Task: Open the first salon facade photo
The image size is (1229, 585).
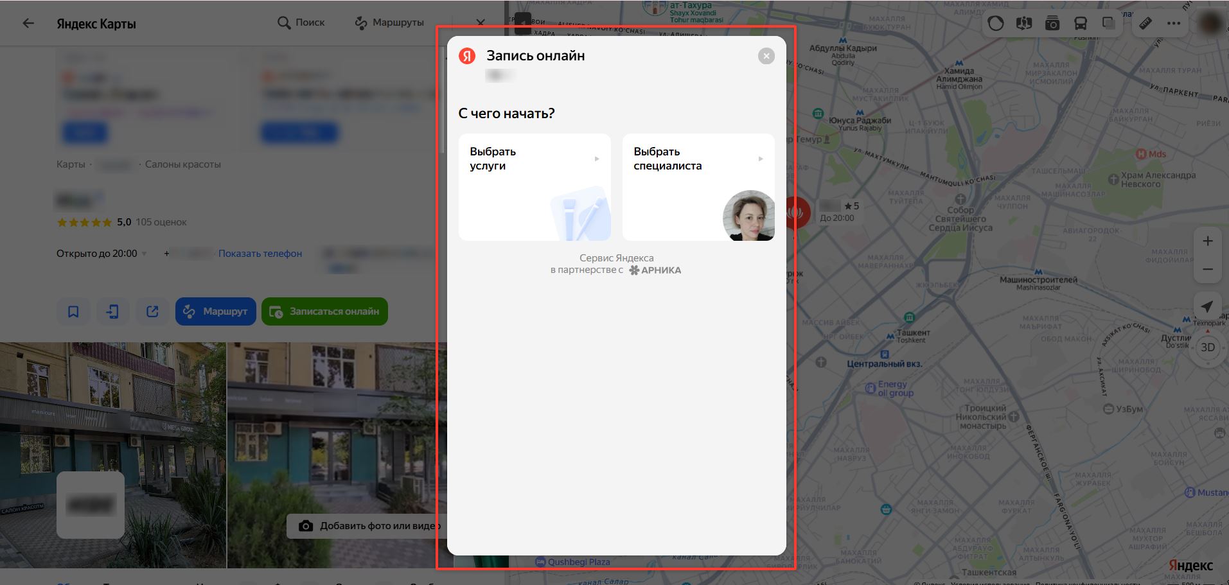Action: click(x=113, y=455)
